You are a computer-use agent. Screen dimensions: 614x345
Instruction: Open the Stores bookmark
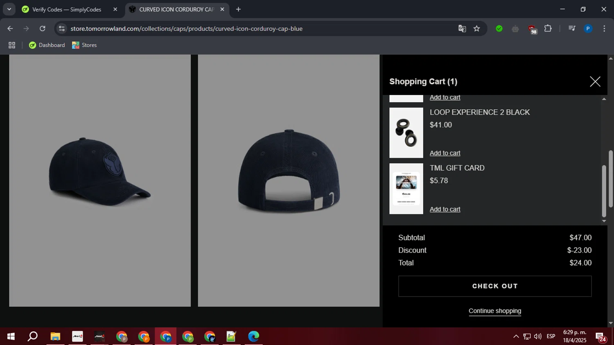pos(84,45)
